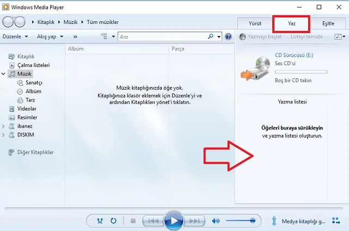Screen dimensions: 349x231
Task: Click the back navigation arrow button
Action: click(8, 22)
